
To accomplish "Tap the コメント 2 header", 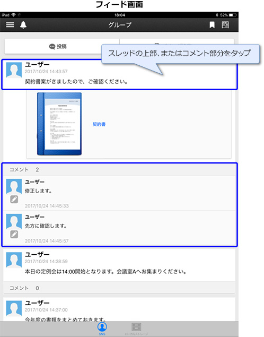I will 119,170.
